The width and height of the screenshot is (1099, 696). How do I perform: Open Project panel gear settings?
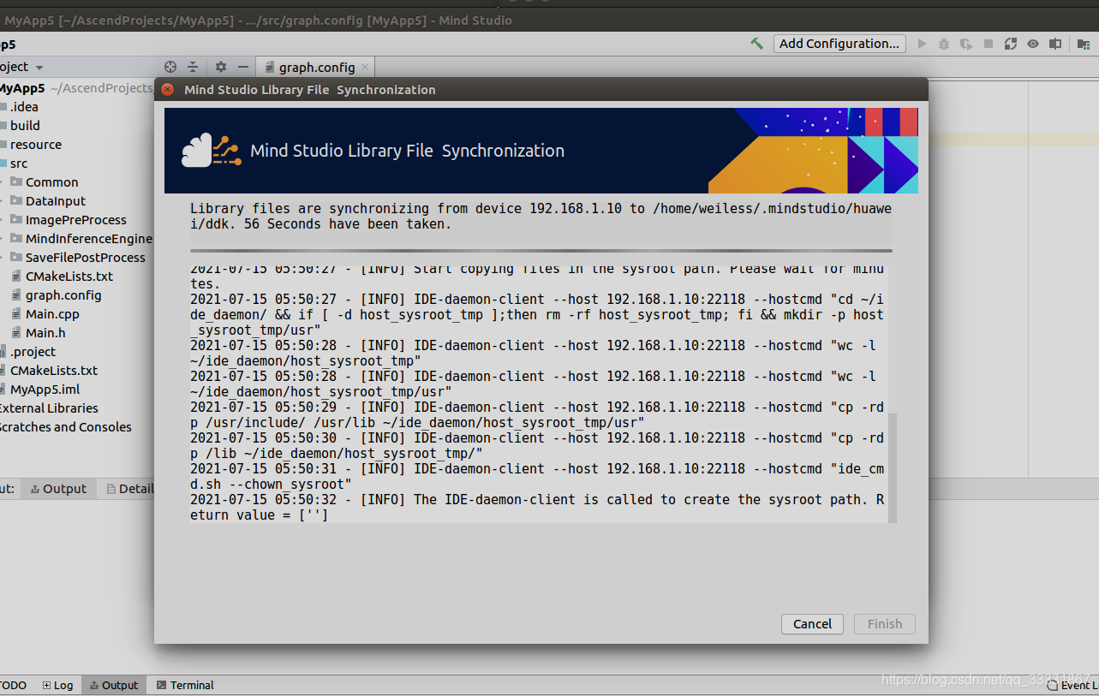tap(221, 67)
